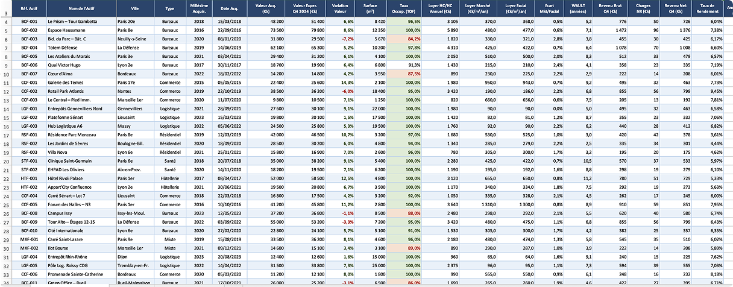Viewport: 733px width, 287px height.
Task: Select the 'Appart'City Confluence' cell
Action: pyautogui.click(x=81, y=187)
